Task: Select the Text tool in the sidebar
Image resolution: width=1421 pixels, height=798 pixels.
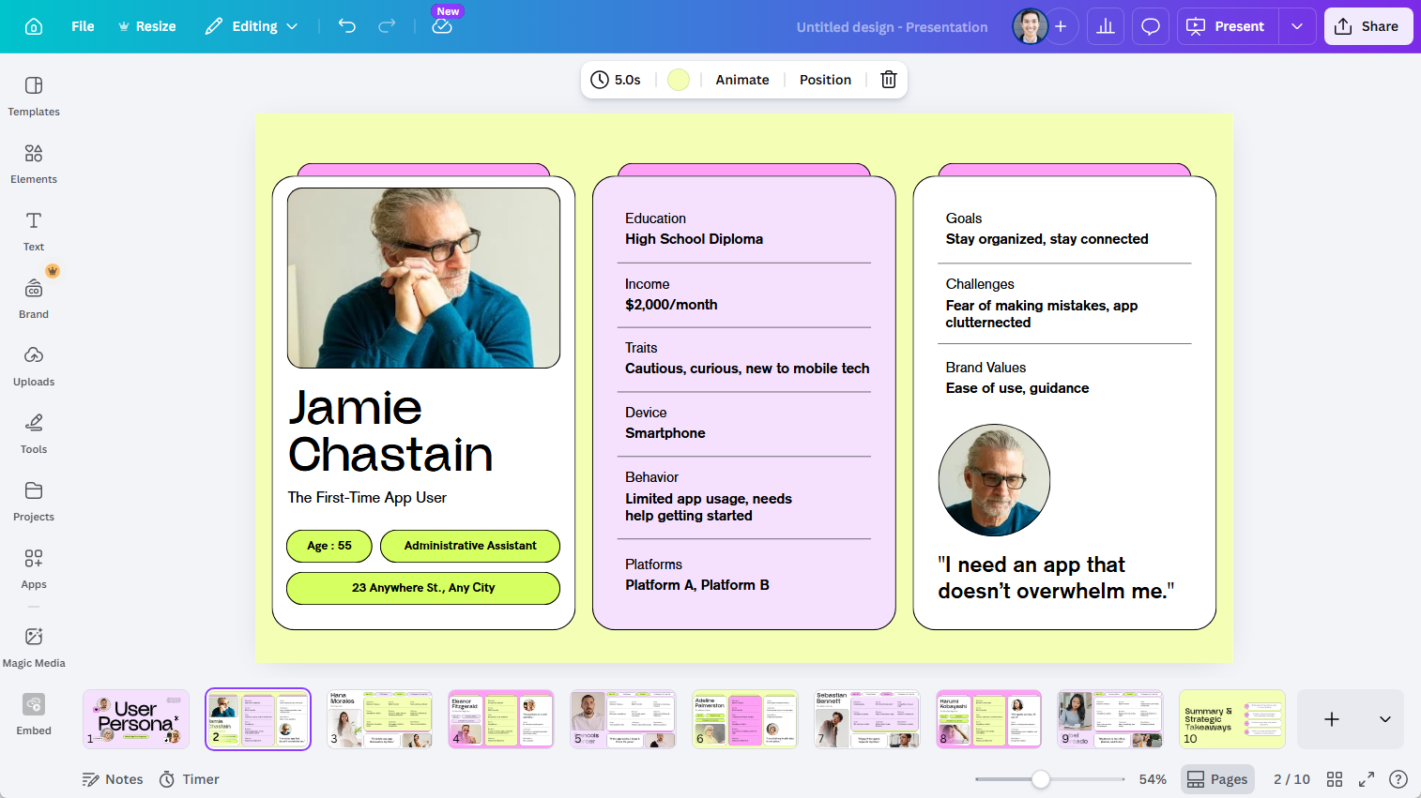Action: [33, 231]
